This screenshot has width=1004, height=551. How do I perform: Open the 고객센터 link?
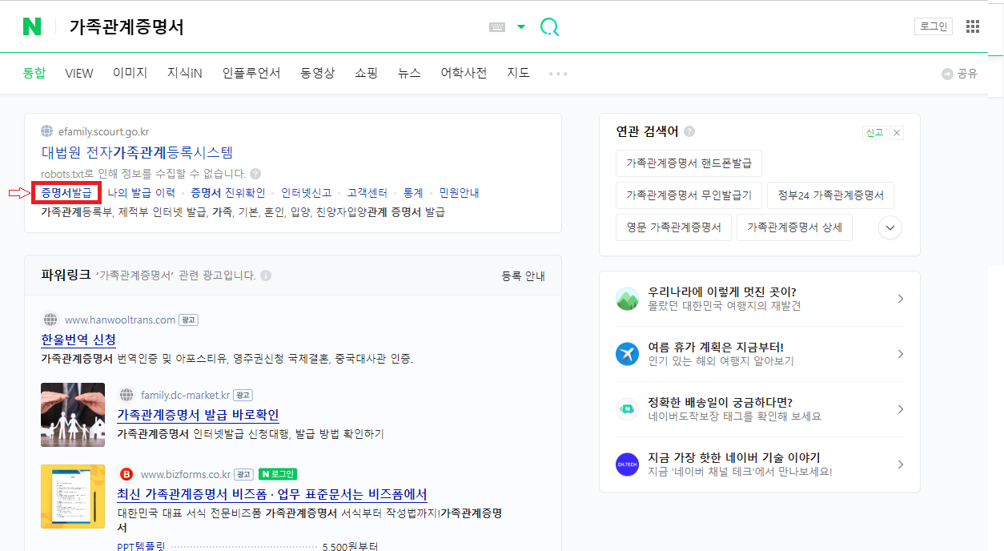pos(367,193)
